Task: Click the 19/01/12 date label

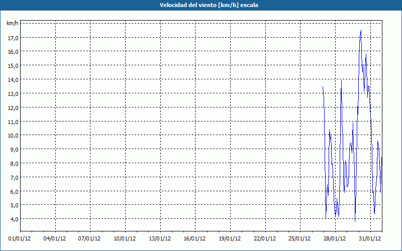Action: point(230,239)
